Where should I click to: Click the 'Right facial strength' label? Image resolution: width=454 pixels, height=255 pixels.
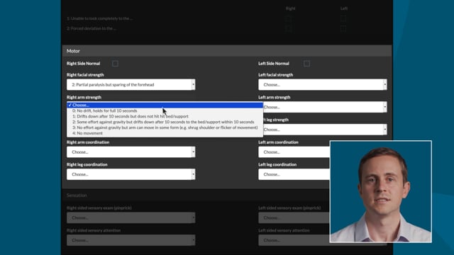point(85,75)
